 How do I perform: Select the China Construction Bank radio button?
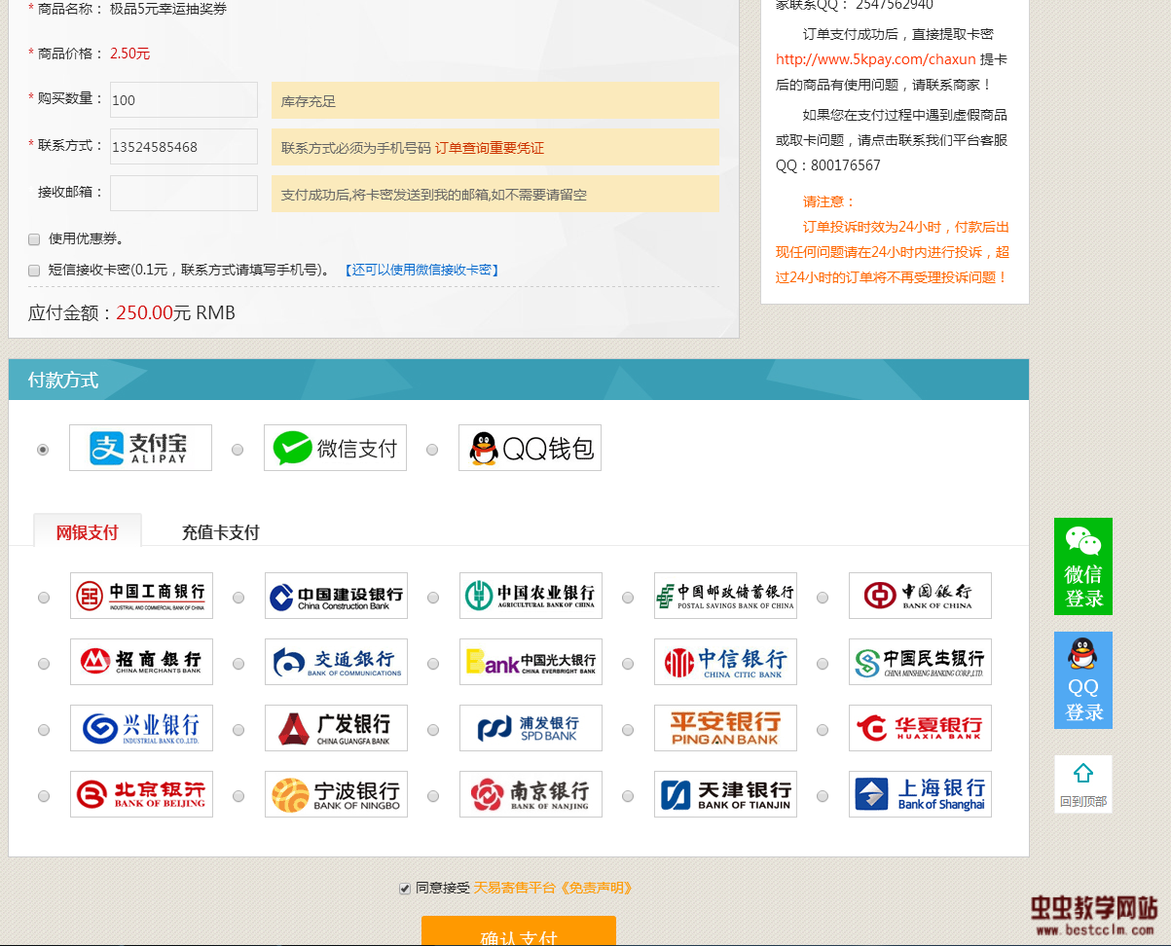pos(238,598)
